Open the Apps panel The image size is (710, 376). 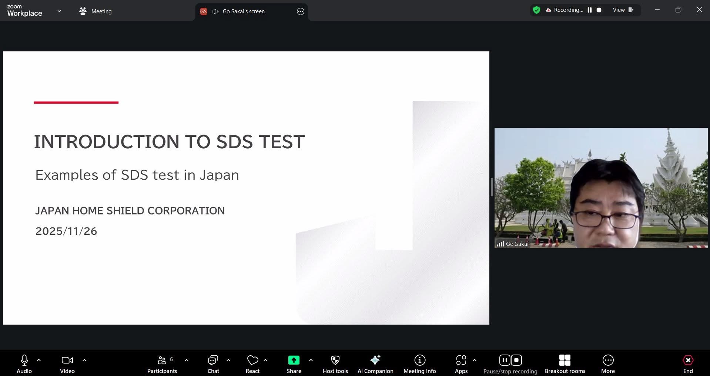click(x=461, y=364)
